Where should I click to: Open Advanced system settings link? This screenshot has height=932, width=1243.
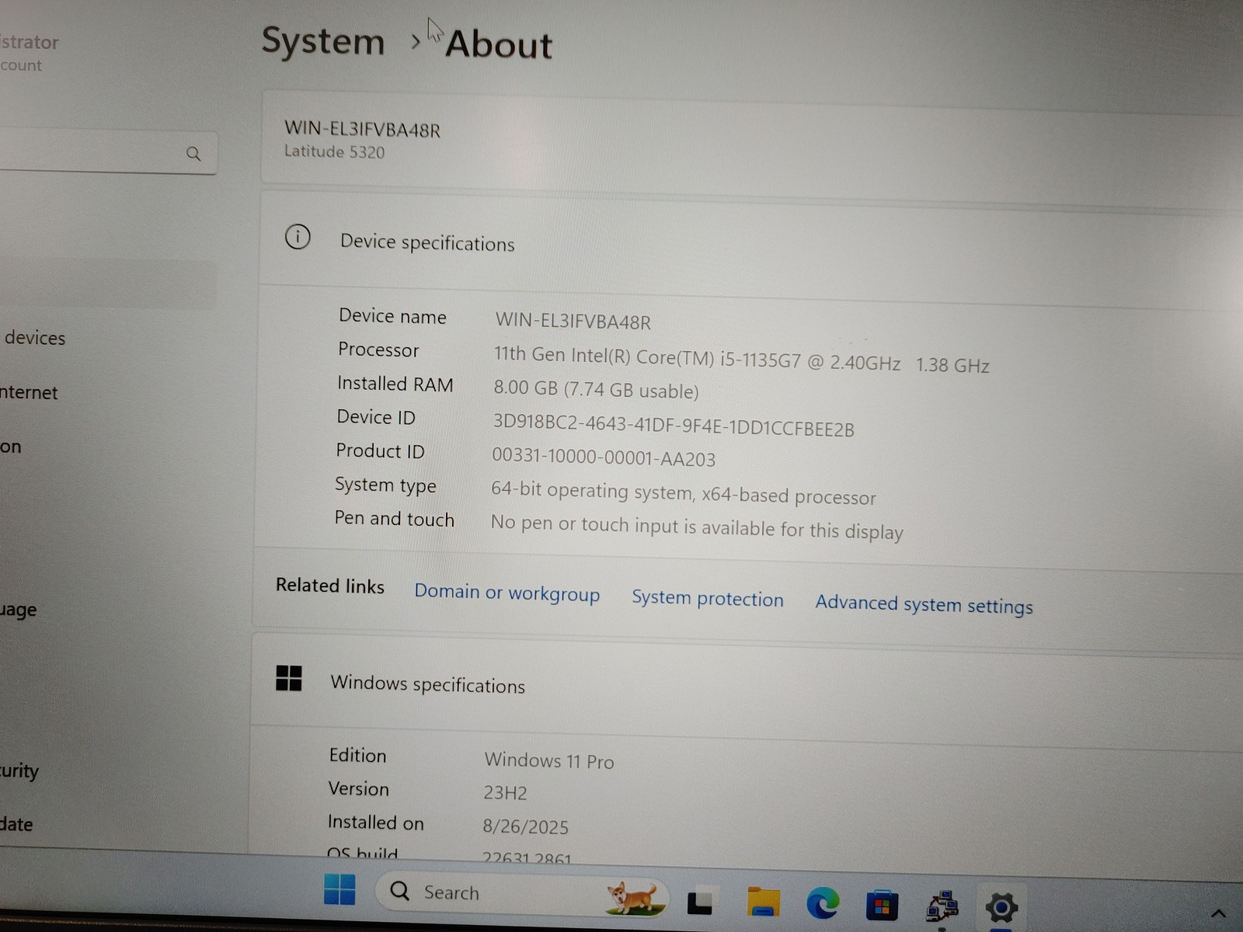click(x=924, y=604)
